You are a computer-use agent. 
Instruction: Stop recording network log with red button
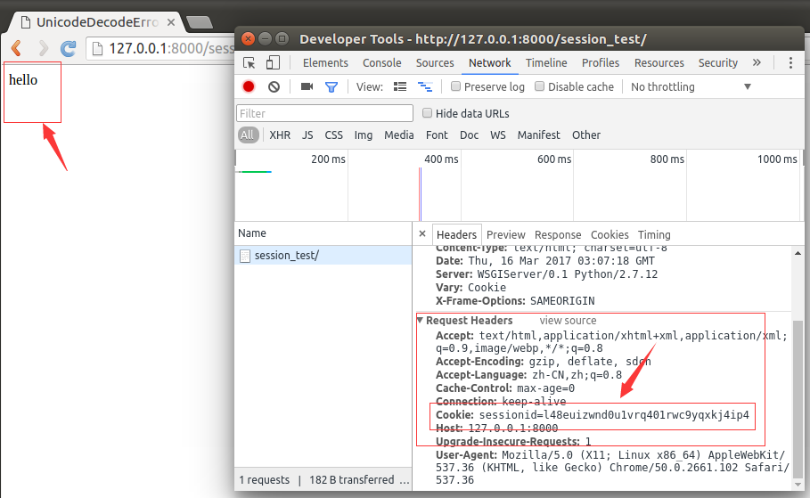[249, 86]
